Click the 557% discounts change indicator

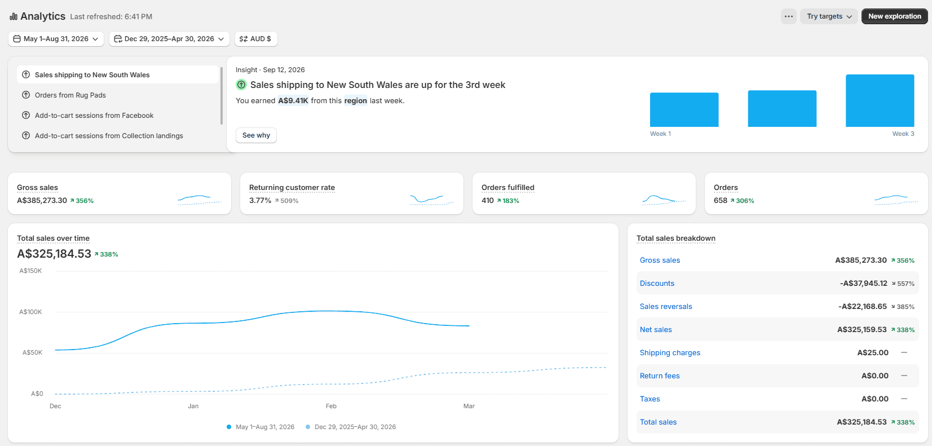pyautogui.click(x=903, y=284)
